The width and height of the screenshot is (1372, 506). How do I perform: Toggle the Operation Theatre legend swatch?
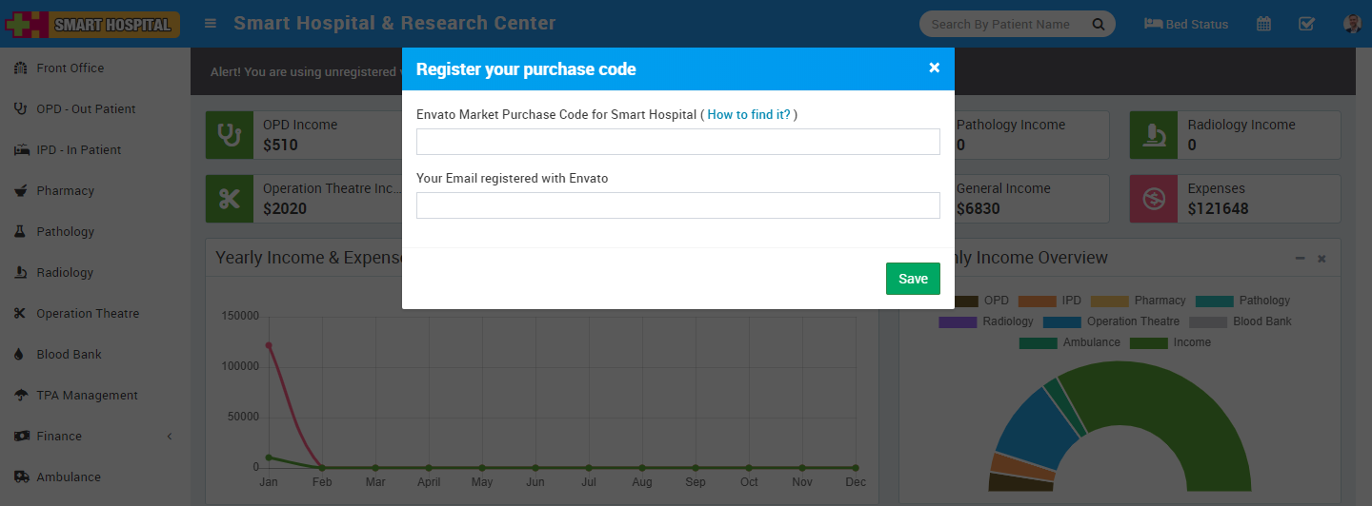(x=1061, y=321)
